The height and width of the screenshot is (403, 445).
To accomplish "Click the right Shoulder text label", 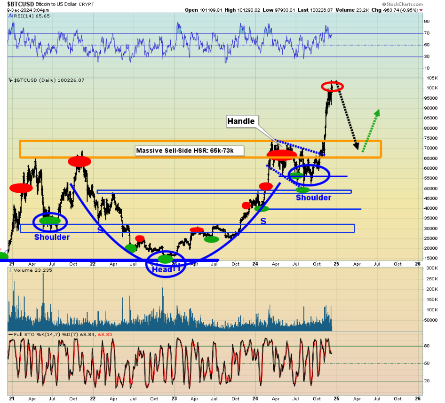I will pyautogui.click(x=313, y=198).
